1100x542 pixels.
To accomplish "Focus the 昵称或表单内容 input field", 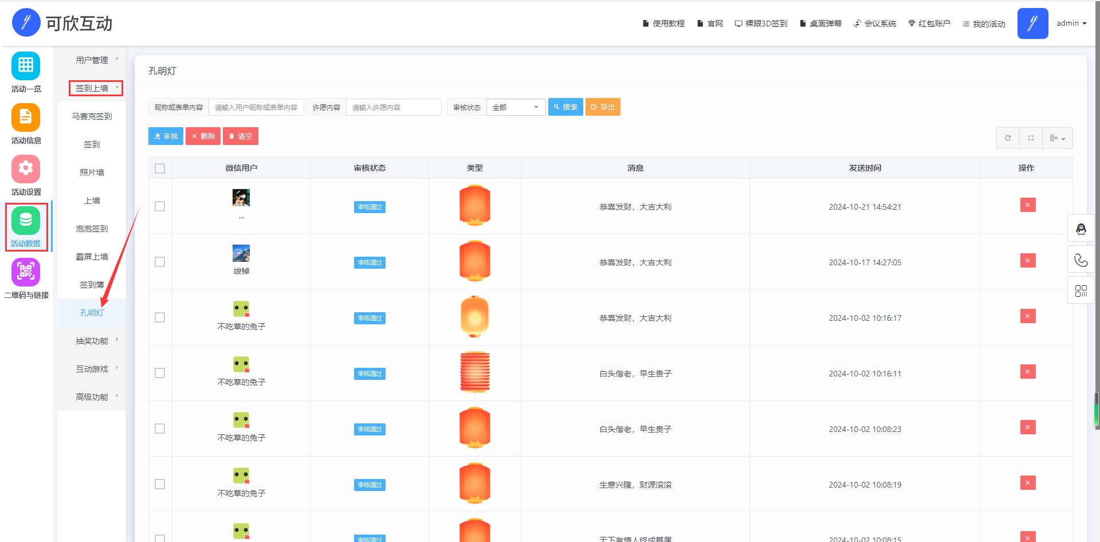I will 256,107.
